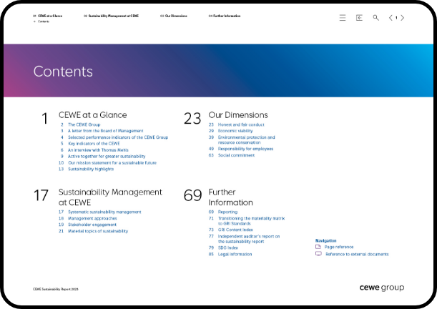Click the Page reference navigation icon
Image resolution: width=437 pixels, height=309 pixels.
(x=318, y=247)
